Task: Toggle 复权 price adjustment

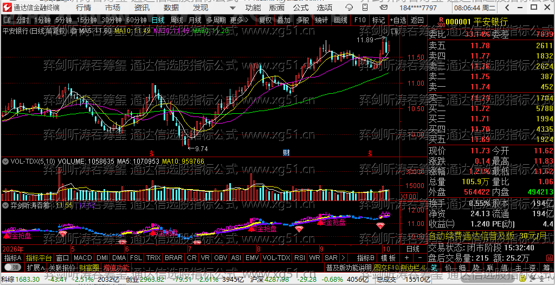Action: 265,20
